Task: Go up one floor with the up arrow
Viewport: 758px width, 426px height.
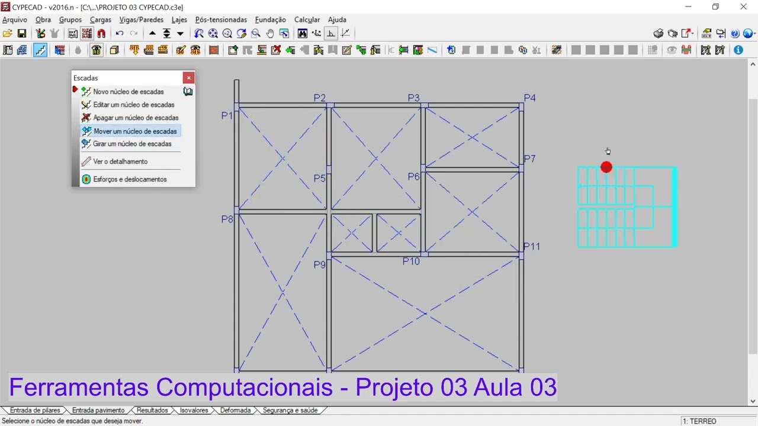Action: [152, 34]
